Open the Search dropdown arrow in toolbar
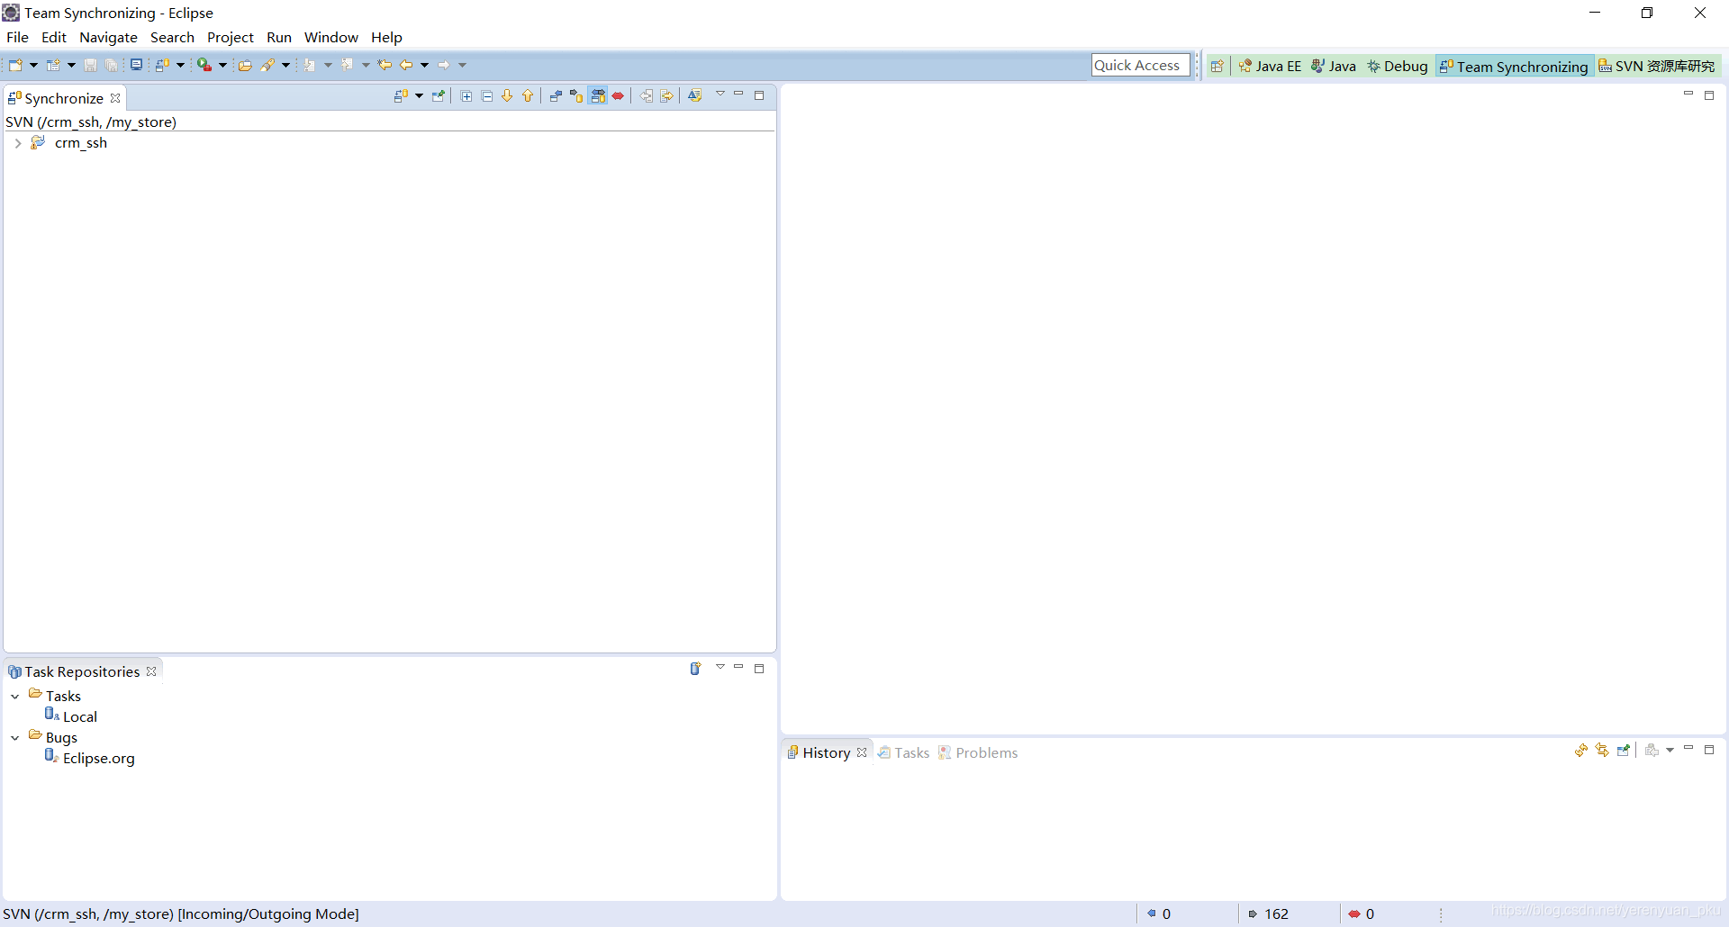Screen dimensions: 1729x927 285,65
